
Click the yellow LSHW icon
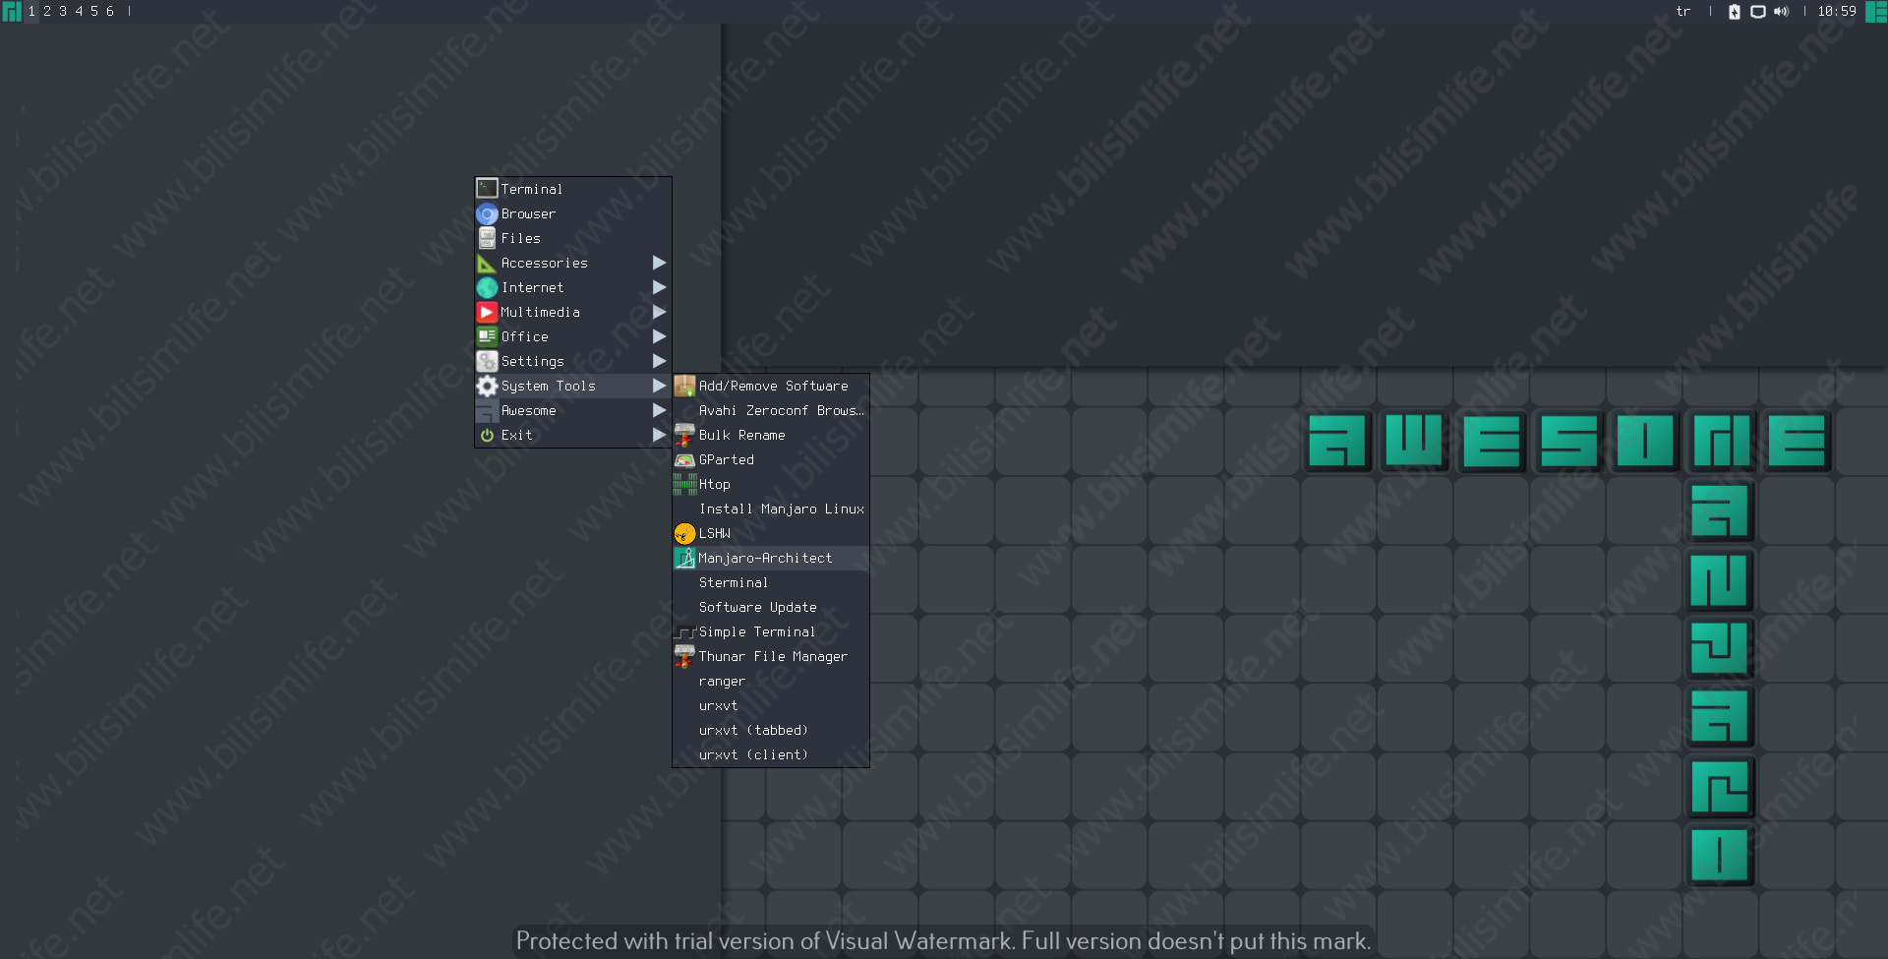(684, 533)
